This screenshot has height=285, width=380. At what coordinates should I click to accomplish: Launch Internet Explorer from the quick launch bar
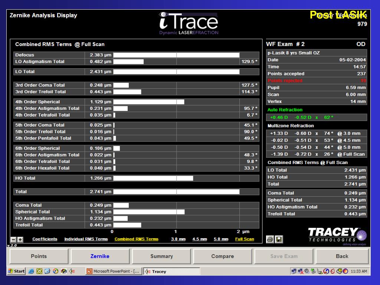31,271
